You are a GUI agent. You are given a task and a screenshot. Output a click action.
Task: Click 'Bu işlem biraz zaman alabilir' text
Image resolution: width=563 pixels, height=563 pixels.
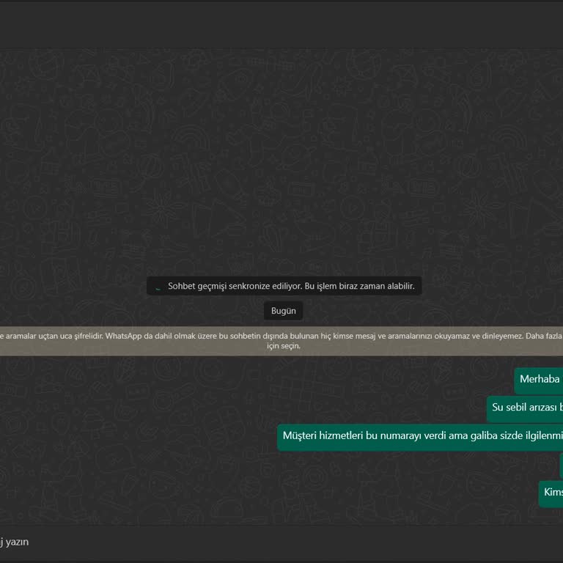click(x=359, y=286)
